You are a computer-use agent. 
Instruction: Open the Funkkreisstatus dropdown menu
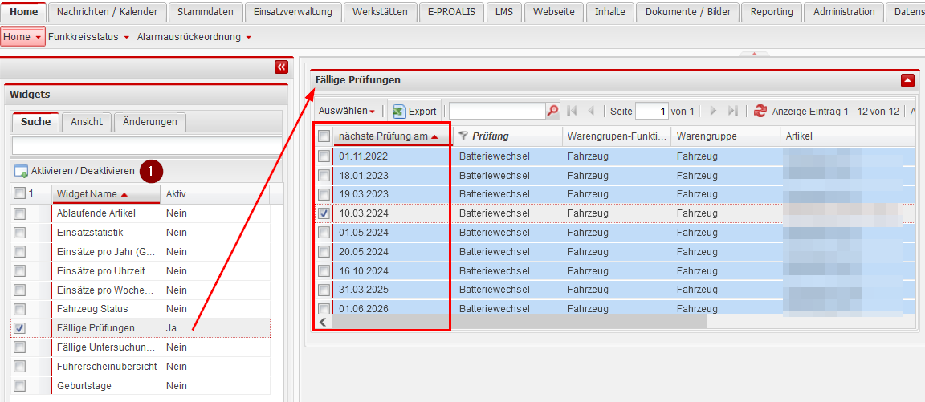[x=88, y=37]
